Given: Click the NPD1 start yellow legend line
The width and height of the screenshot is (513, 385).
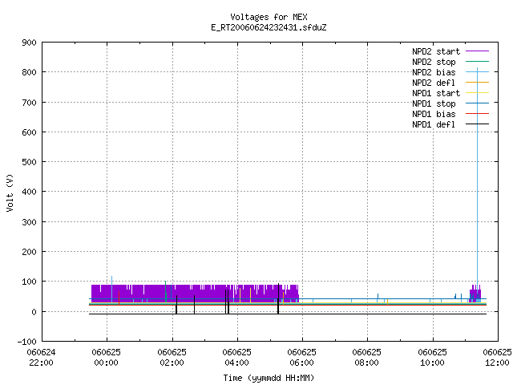Looking at the screenshot, I should (477, 93).
